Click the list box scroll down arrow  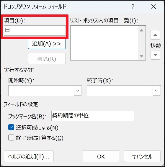[141, 56]
